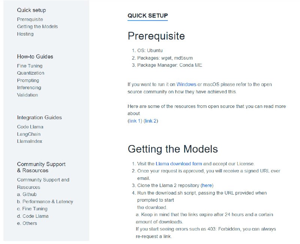Open link 2 open source resource
Screen dimensions: 300x244
[x=151, y=121]
